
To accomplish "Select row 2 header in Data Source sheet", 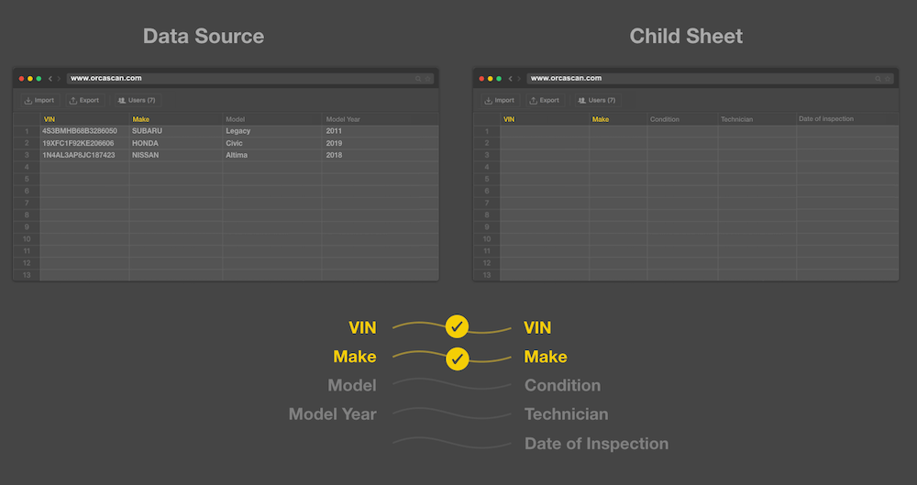I will pyautogui.click(x=27, y=143).
